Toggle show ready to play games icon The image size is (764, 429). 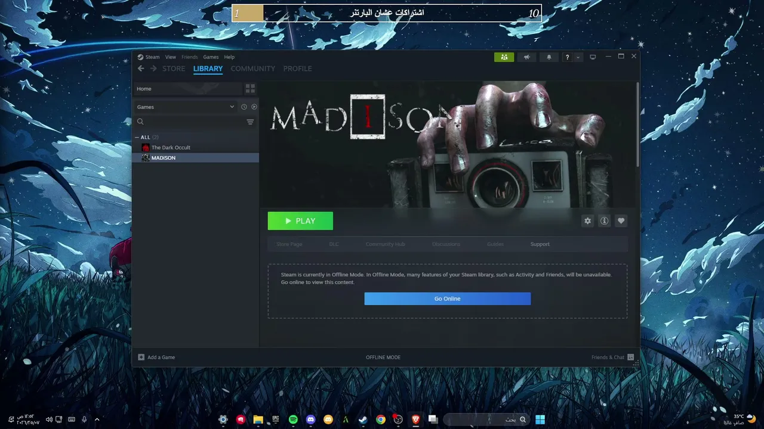(x=254, y=107)
